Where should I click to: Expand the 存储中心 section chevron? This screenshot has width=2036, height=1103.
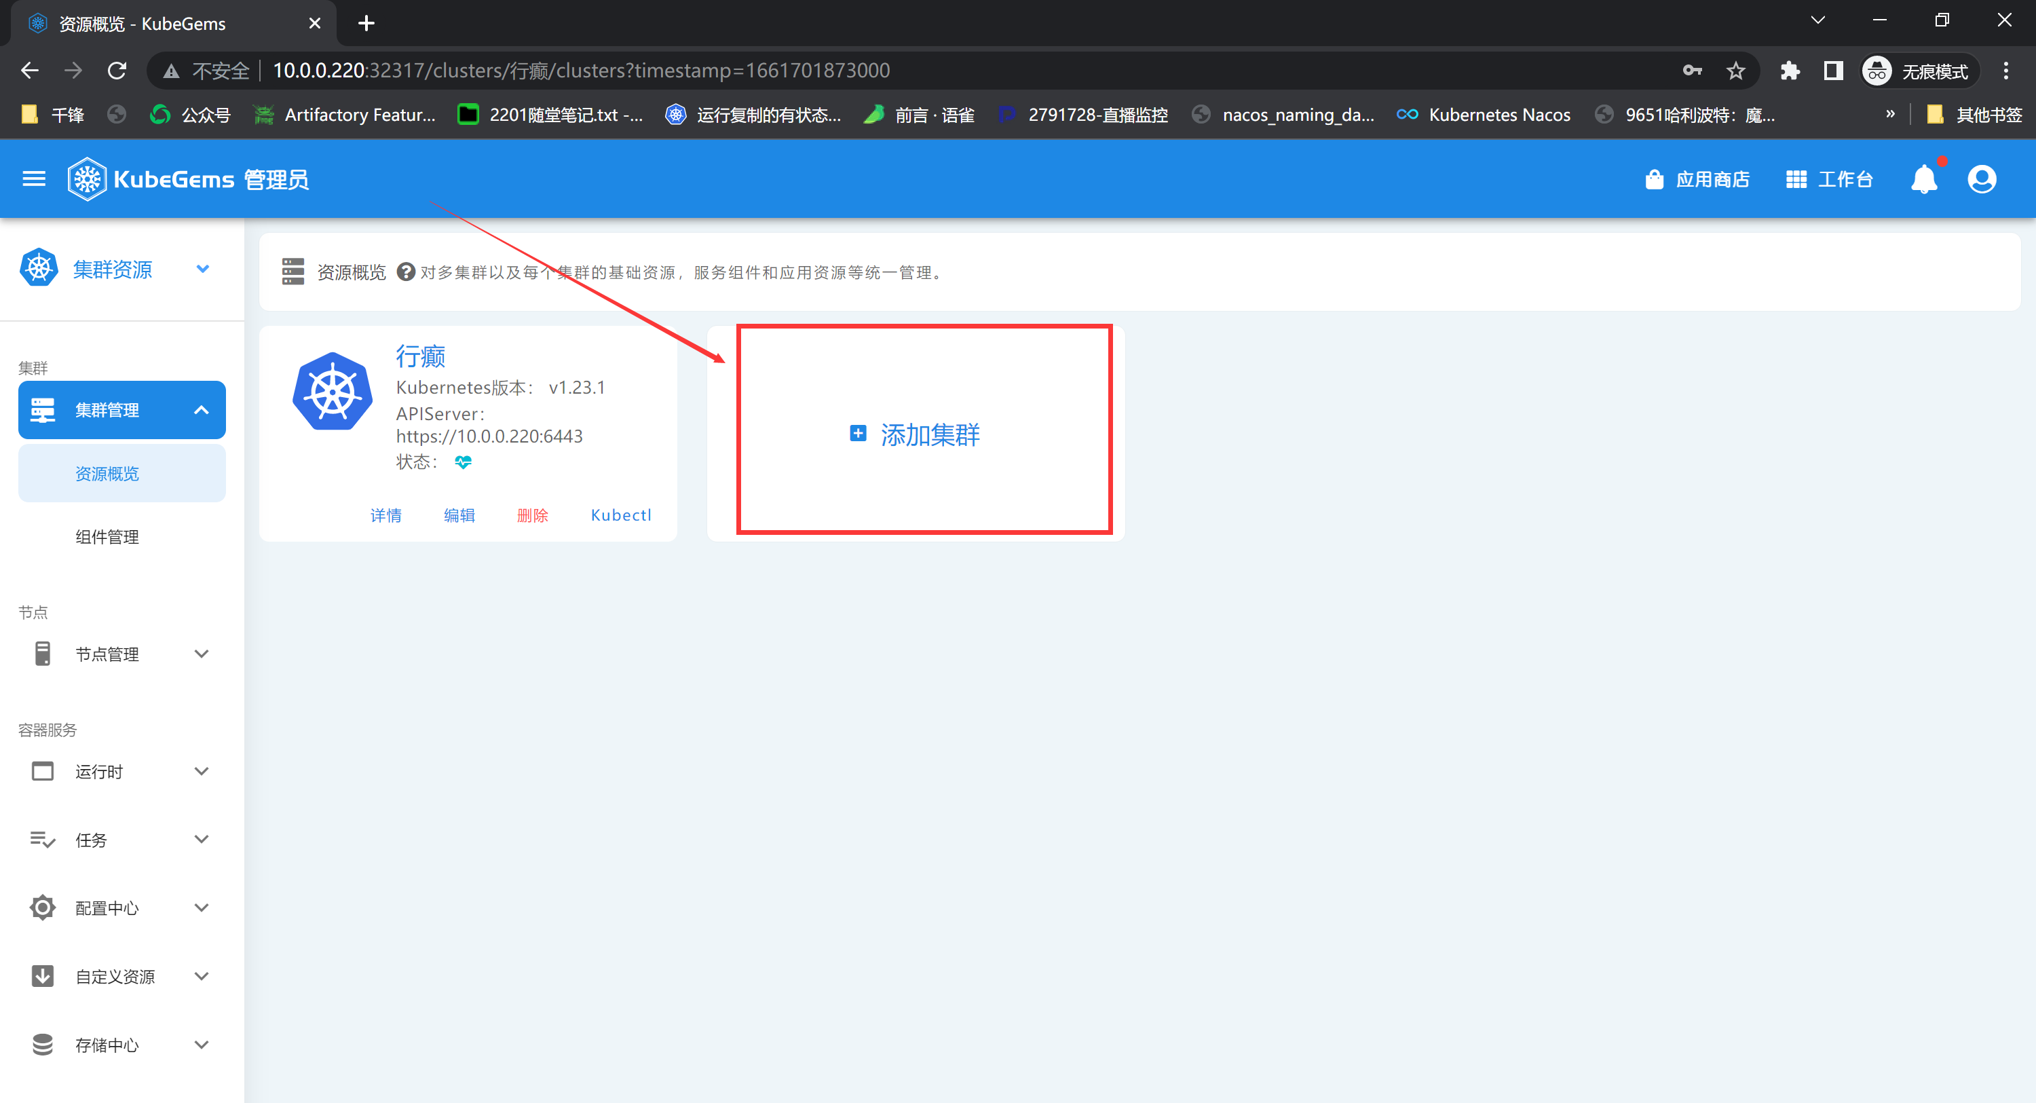(x=202, y=1045)
